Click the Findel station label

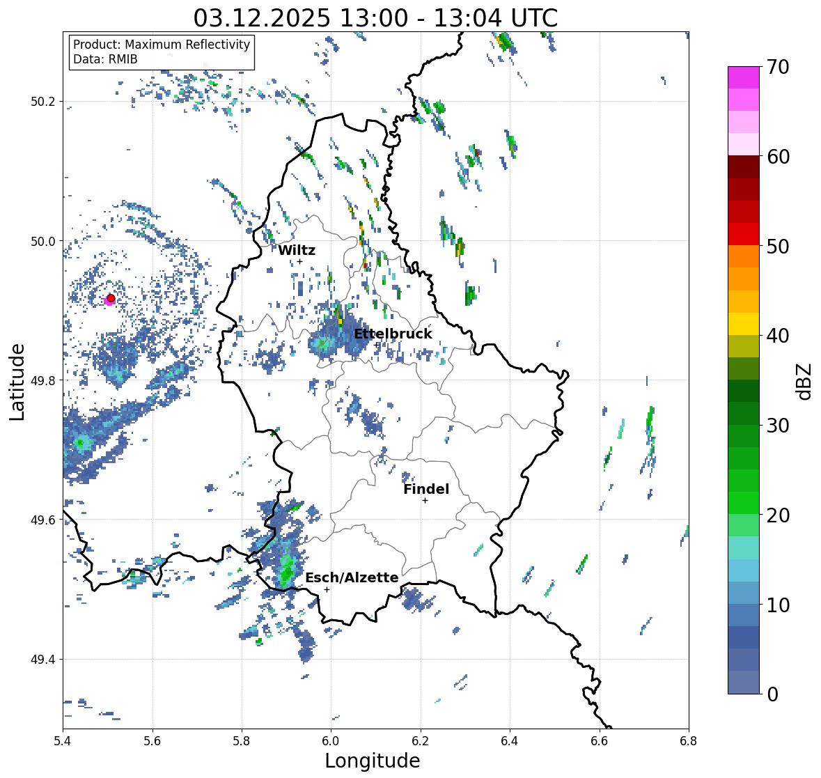pyautogui.click(x=425, y=489)
